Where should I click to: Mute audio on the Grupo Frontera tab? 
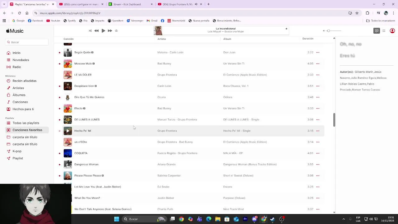196,4
